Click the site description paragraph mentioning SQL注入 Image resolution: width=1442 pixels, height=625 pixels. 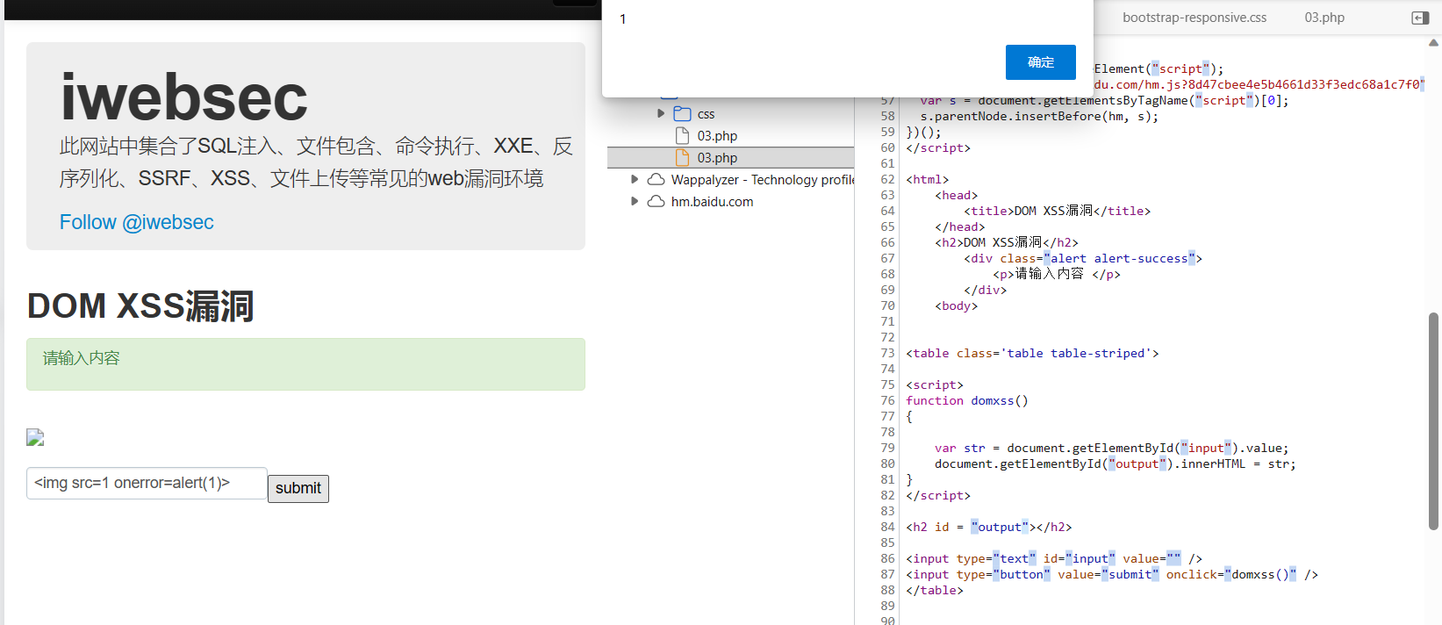[x=316, y=162]
